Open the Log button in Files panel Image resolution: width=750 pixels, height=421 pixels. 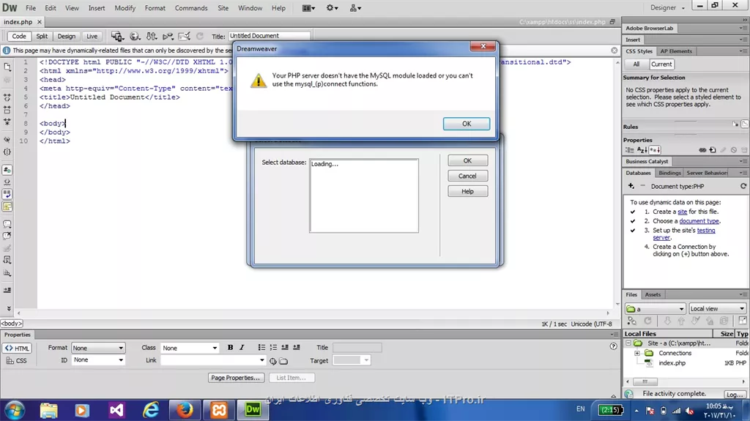735,395
